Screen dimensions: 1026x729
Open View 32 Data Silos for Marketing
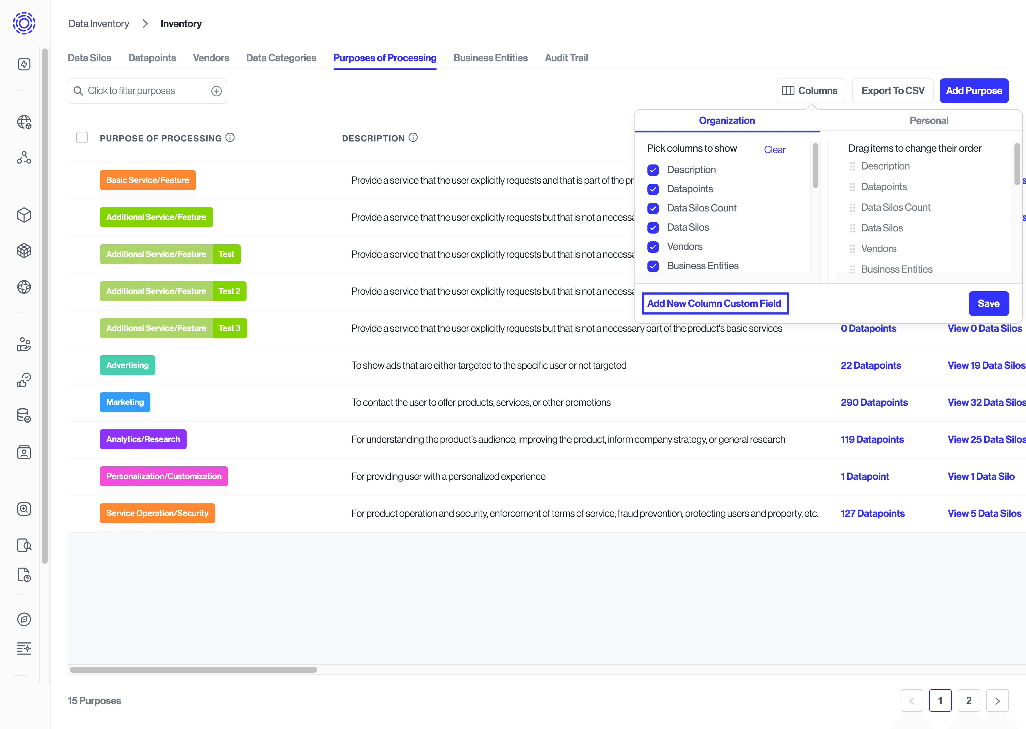(x=986, y=402)
